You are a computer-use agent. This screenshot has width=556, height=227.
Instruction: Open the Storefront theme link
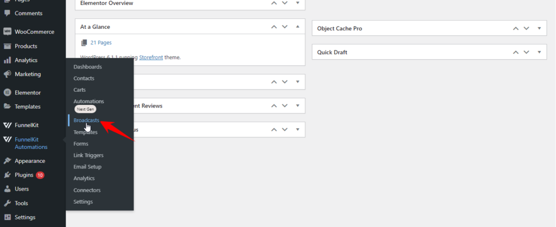[x=151, y=57]
